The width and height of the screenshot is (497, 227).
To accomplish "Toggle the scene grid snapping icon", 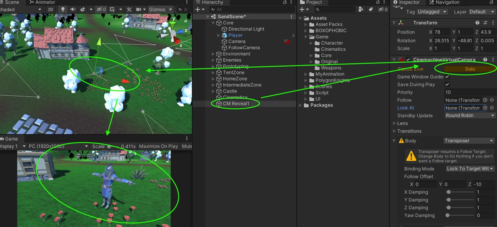I will (112, 9).
